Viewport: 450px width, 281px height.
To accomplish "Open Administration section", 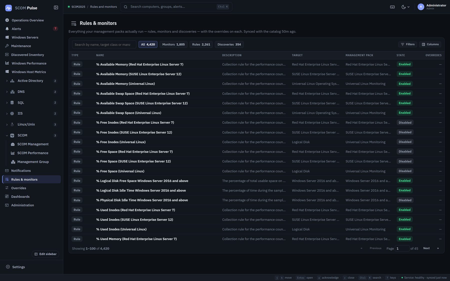I will click(31, 205).
